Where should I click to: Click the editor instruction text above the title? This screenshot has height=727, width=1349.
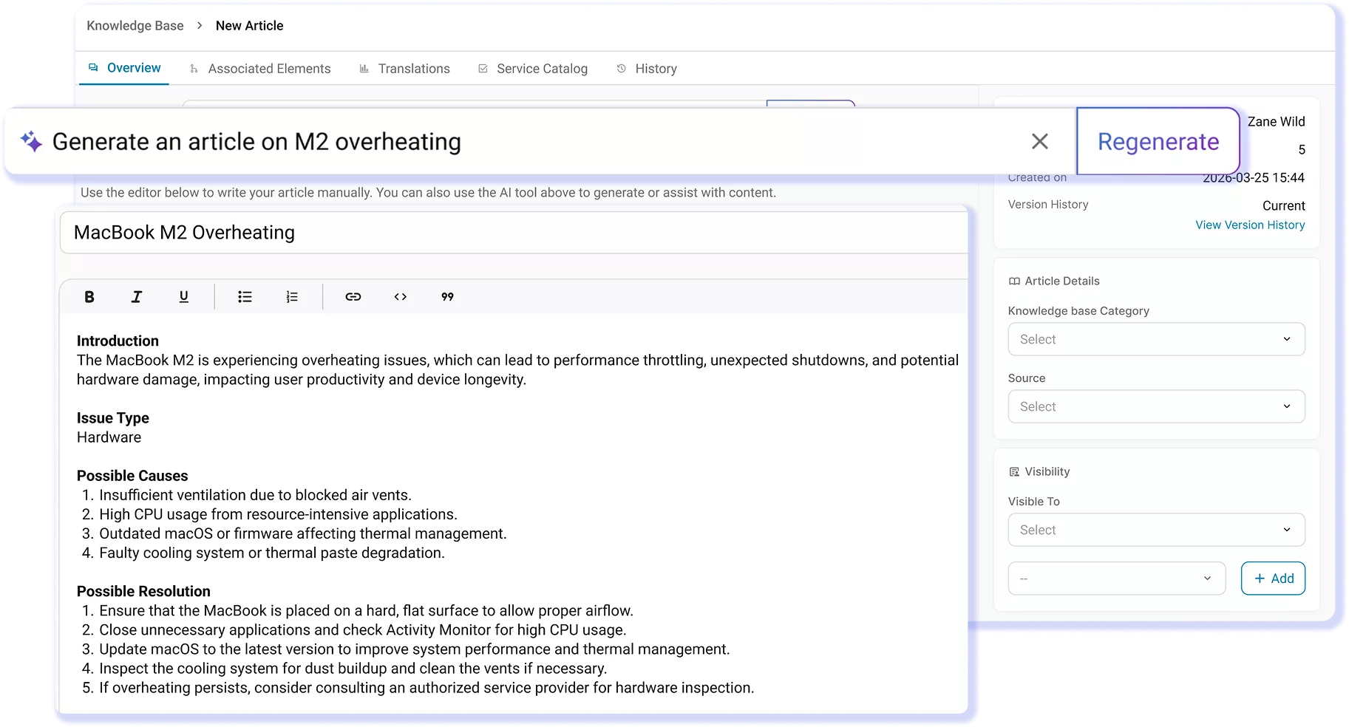click(428, 193)
